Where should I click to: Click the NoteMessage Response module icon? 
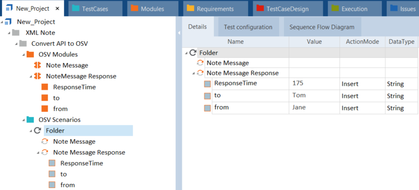(37, 76)
